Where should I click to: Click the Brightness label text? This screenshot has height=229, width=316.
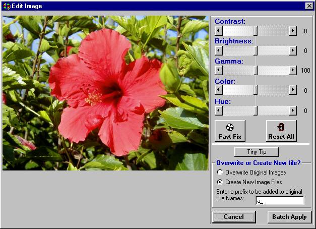point(234,41)
